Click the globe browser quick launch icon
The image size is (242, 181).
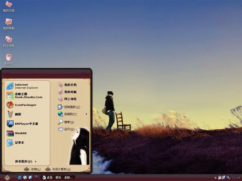coord(25,178)
